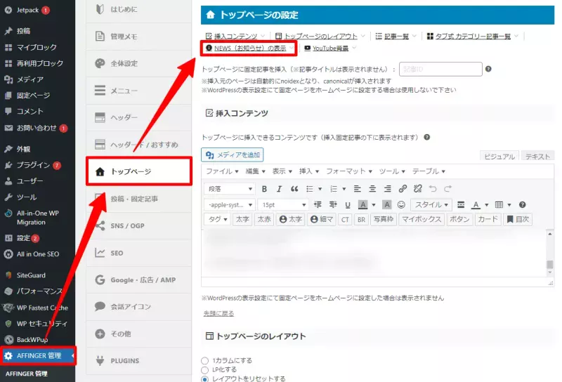Open the 表示 editor menu
The image size is (562, 382).
click(282, 171)
